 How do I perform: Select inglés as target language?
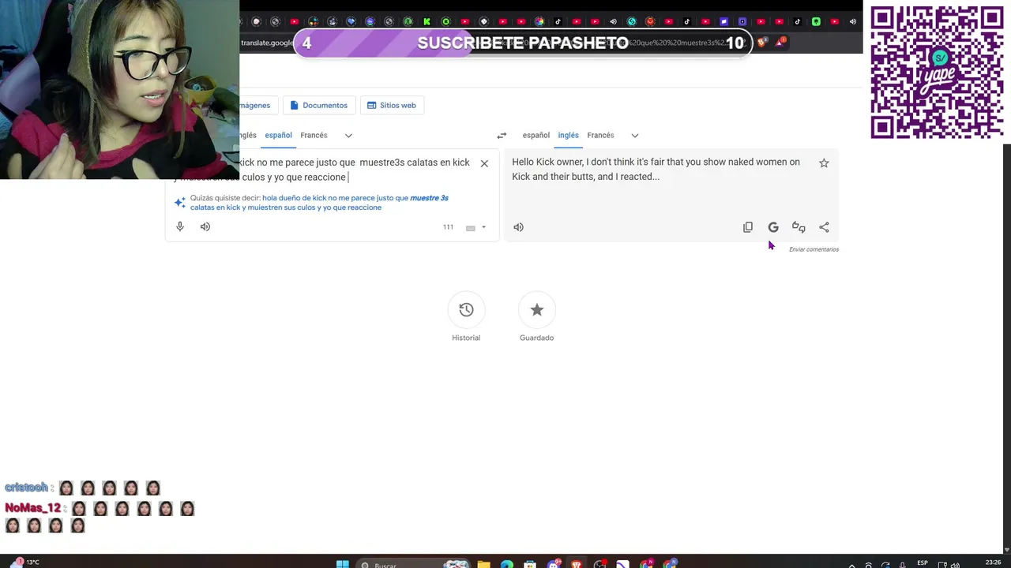pos(569,135)
